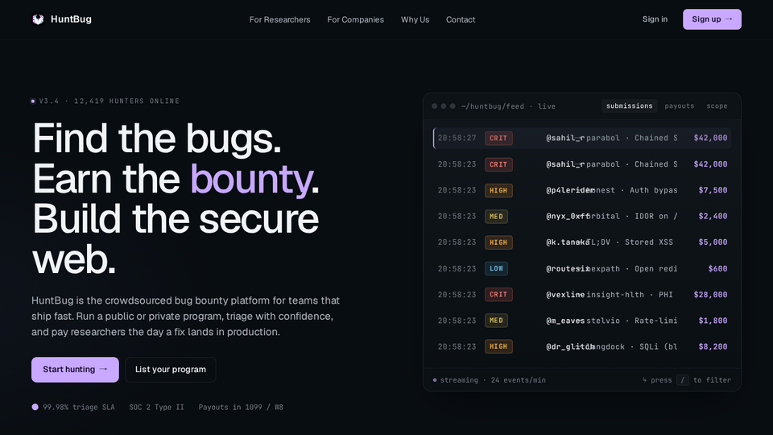Click the ~/huntbug/feed · live path text
The height and width of the screenshot is (435, 773).
508,106
